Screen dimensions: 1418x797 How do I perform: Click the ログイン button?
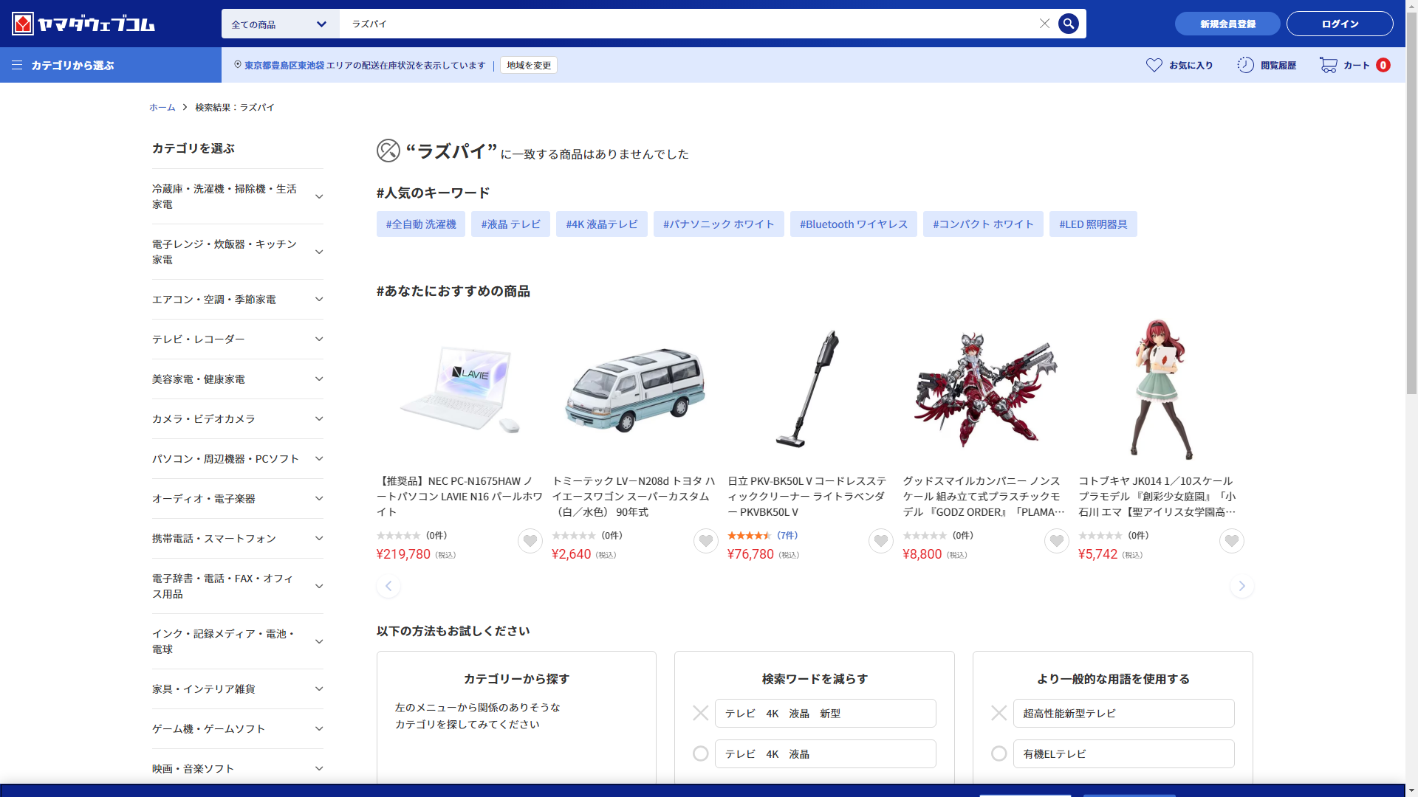pos(1339,24)
